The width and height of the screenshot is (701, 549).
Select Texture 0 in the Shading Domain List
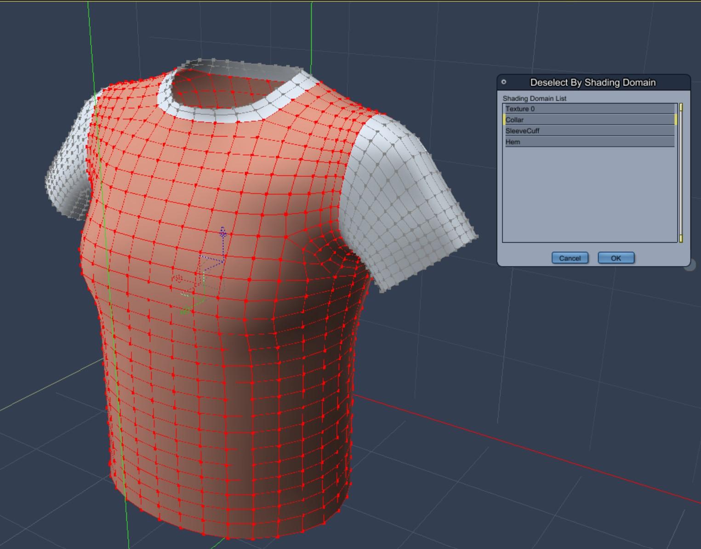[x=590, y=109]
